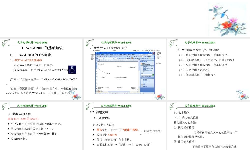Click the green header above "4. 退出 Word 2003"

tap(32, 106)
